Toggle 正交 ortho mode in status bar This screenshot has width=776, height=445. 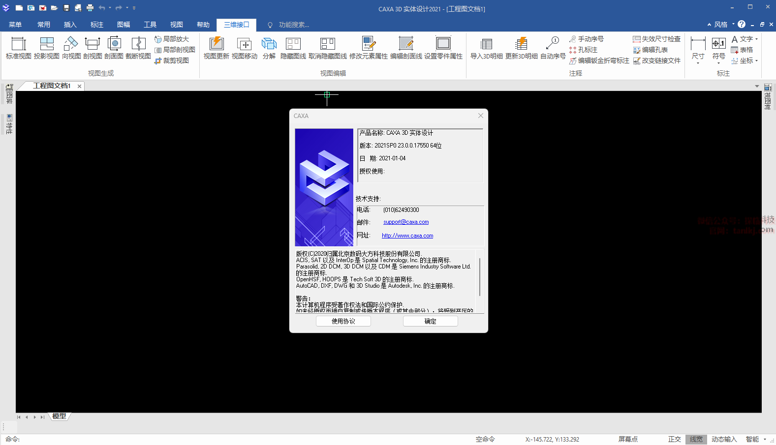[674, 439]
